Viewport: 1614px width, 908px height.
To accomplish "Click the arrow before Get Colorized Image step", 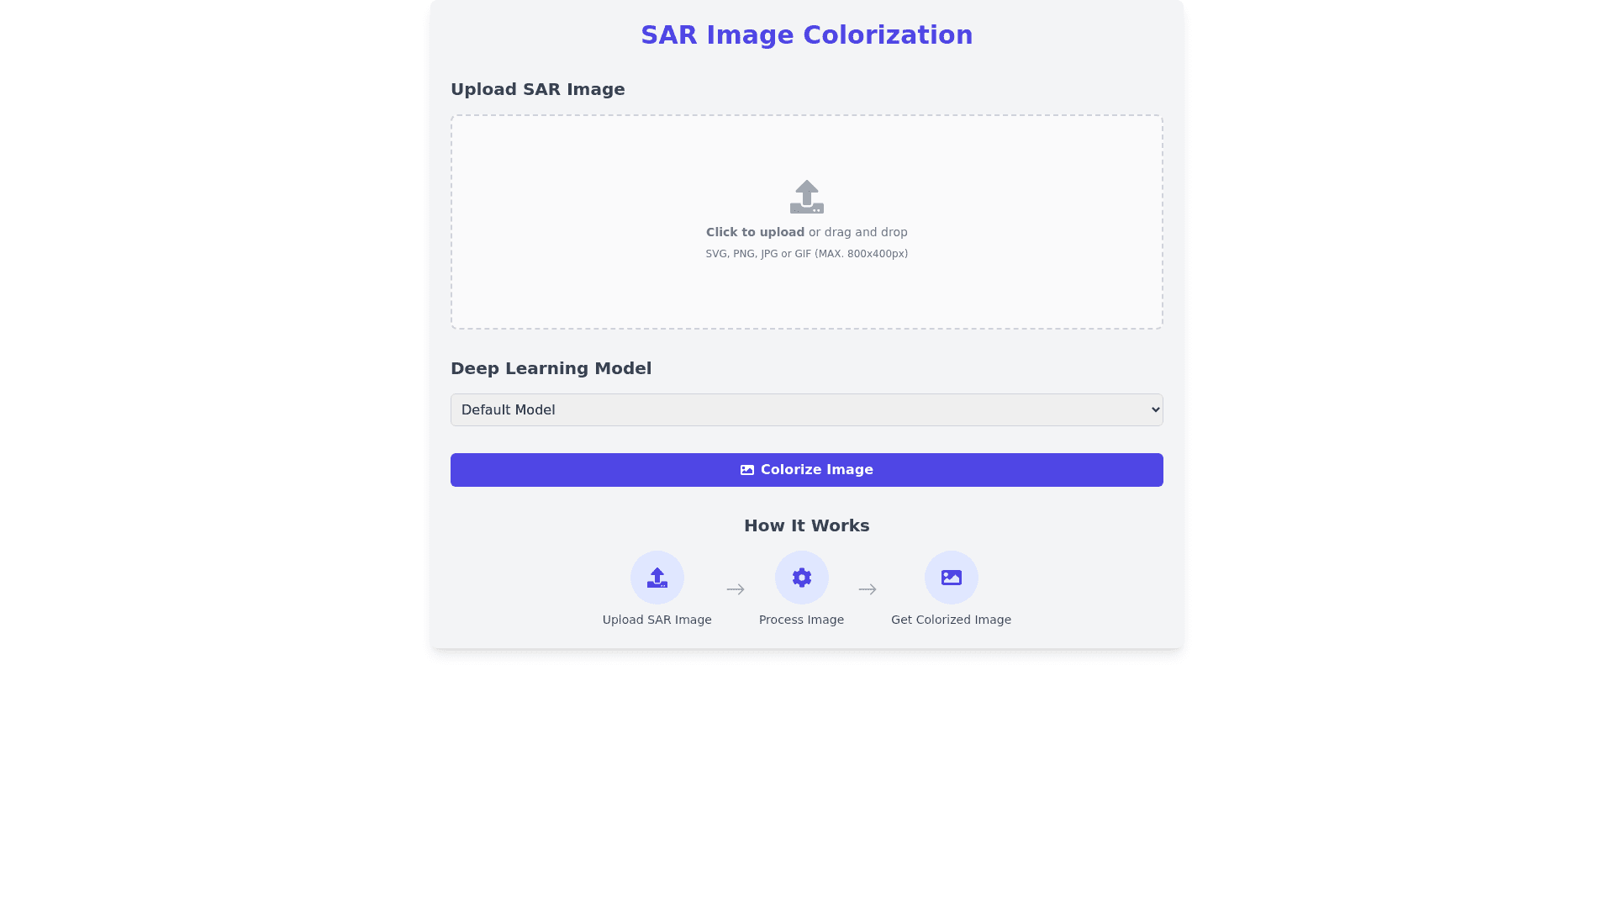I will click(x=868, y=589).
